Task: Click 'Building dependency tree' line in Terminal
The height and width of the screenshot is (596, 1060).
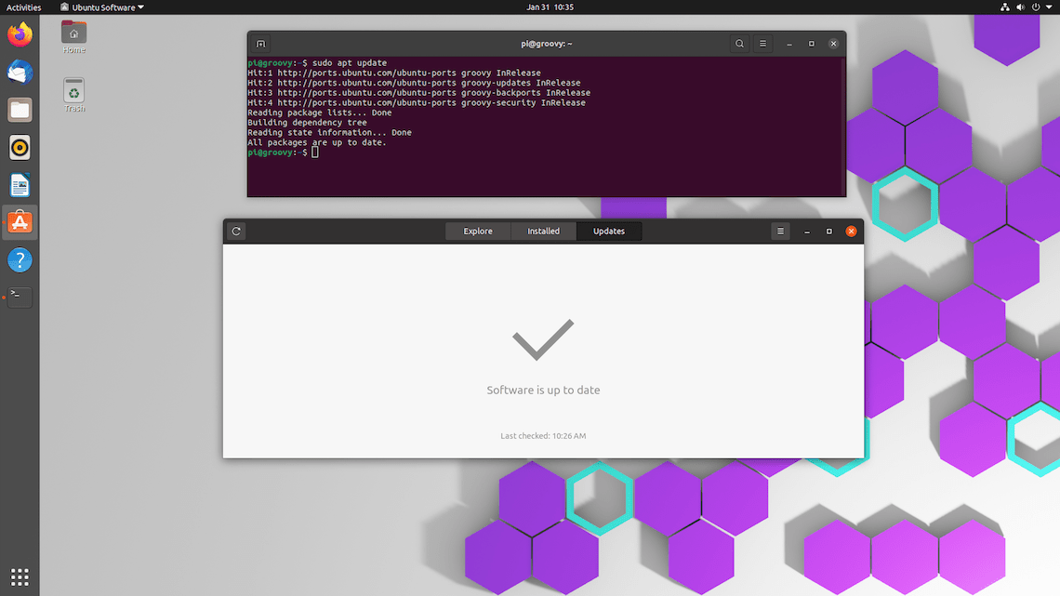Action: 307,123
